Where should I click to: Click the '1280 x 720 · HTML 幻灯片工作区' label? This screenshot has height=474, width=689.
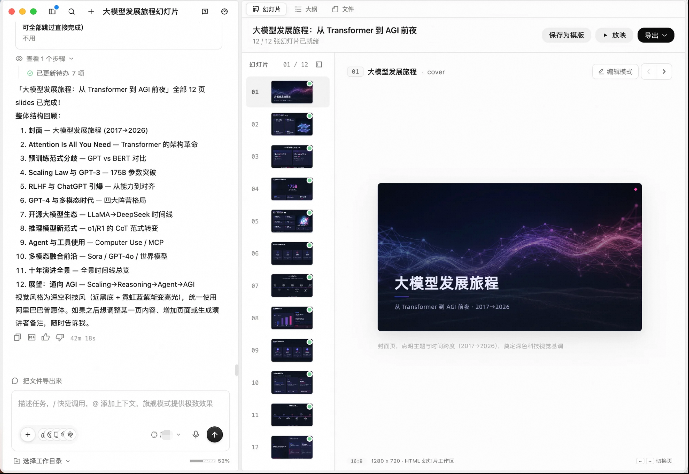(412, 461)
